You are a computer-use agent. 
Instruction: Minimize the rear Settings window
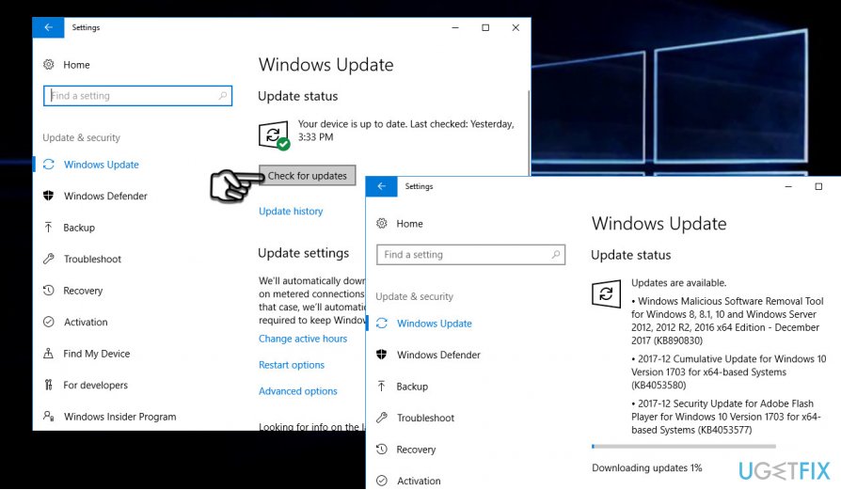pyautogui.click(x=455, y=27)
